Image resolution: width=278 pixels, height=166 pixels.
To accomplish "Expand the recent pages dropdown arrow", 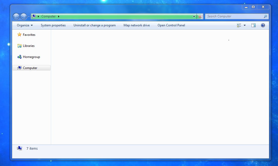I will coord(29,17).
